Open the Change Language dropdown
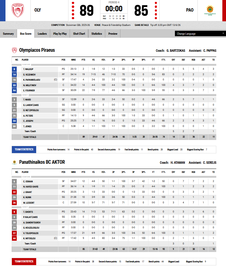This screenshot has height=266, width=226. point(200,33)
